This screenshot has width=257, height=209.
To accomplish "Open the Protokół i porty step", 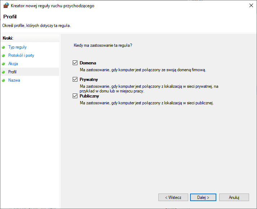I will tap(21, 55).
